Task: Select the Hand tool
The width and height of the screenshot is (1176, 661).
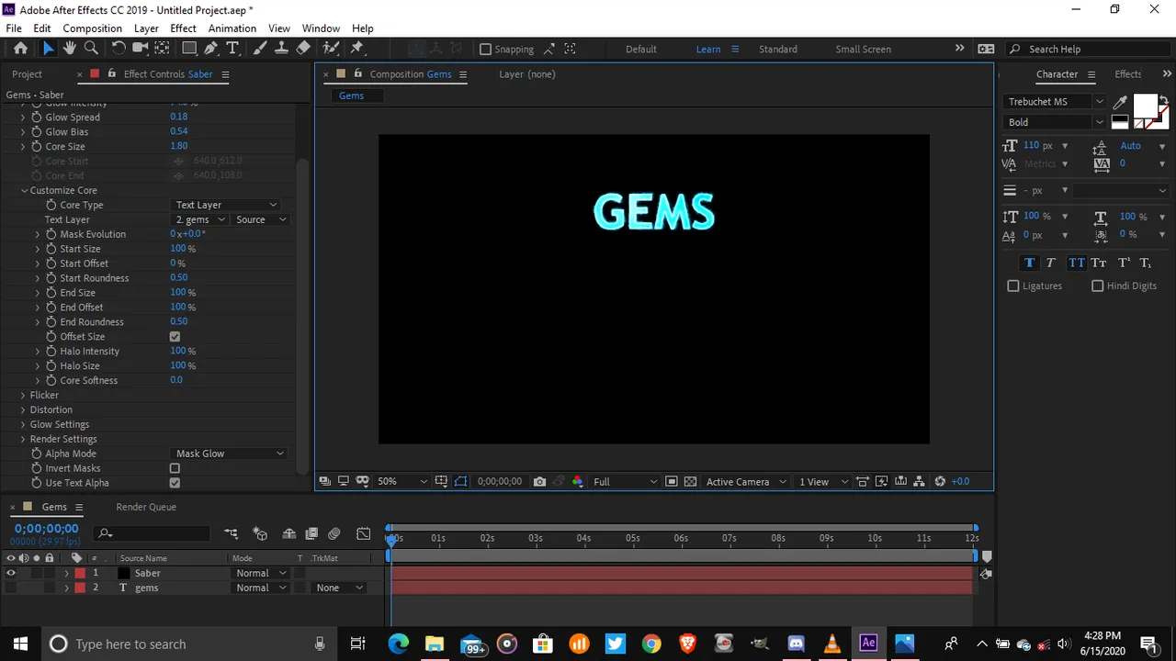Action: coord(71,49)
